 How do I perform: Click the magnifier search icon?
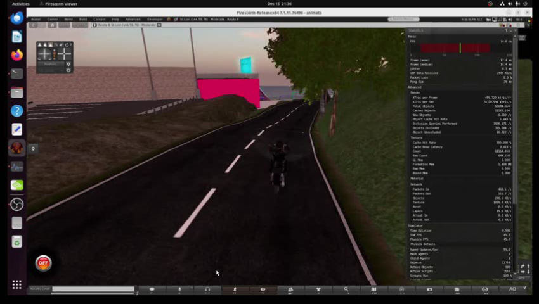click(346, 289)
